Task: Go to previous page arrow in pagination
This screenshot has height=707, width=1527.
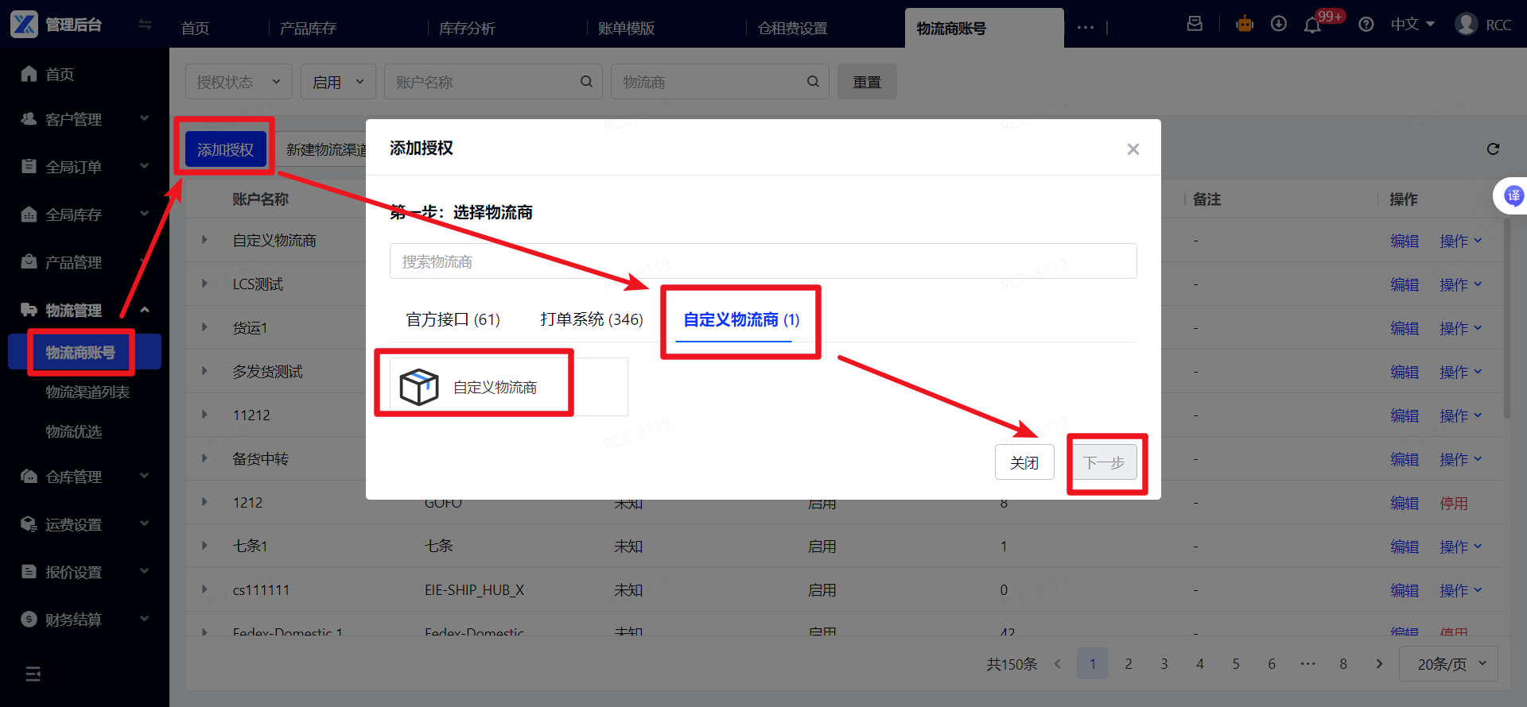Action: pyautogui.click(x=1057, y=663)
